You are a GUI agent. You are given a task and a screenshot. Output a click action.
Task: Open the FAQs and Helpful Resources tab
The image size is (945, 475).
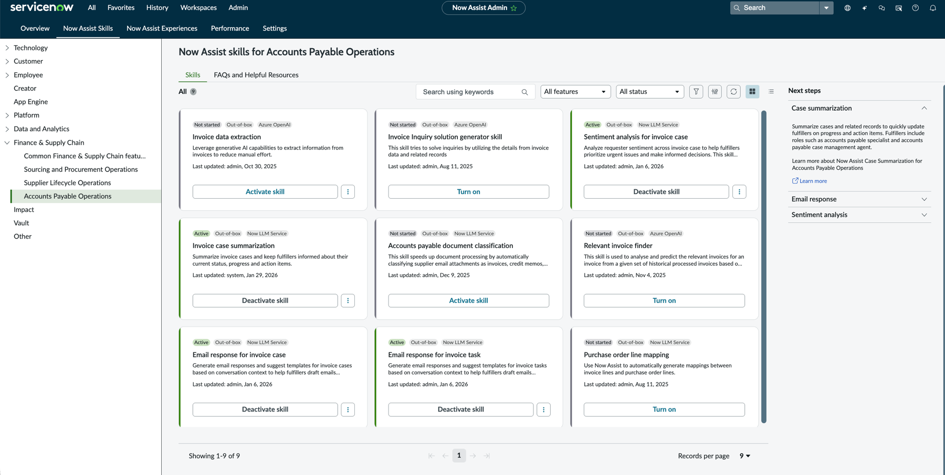point(256,75)
